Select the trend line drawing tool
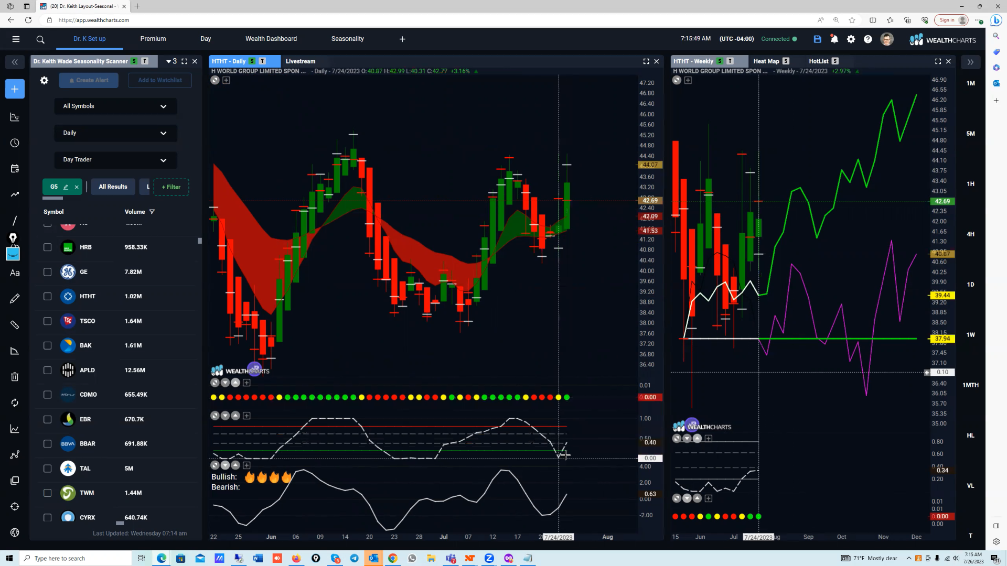1007x566 pixels. 15,221
